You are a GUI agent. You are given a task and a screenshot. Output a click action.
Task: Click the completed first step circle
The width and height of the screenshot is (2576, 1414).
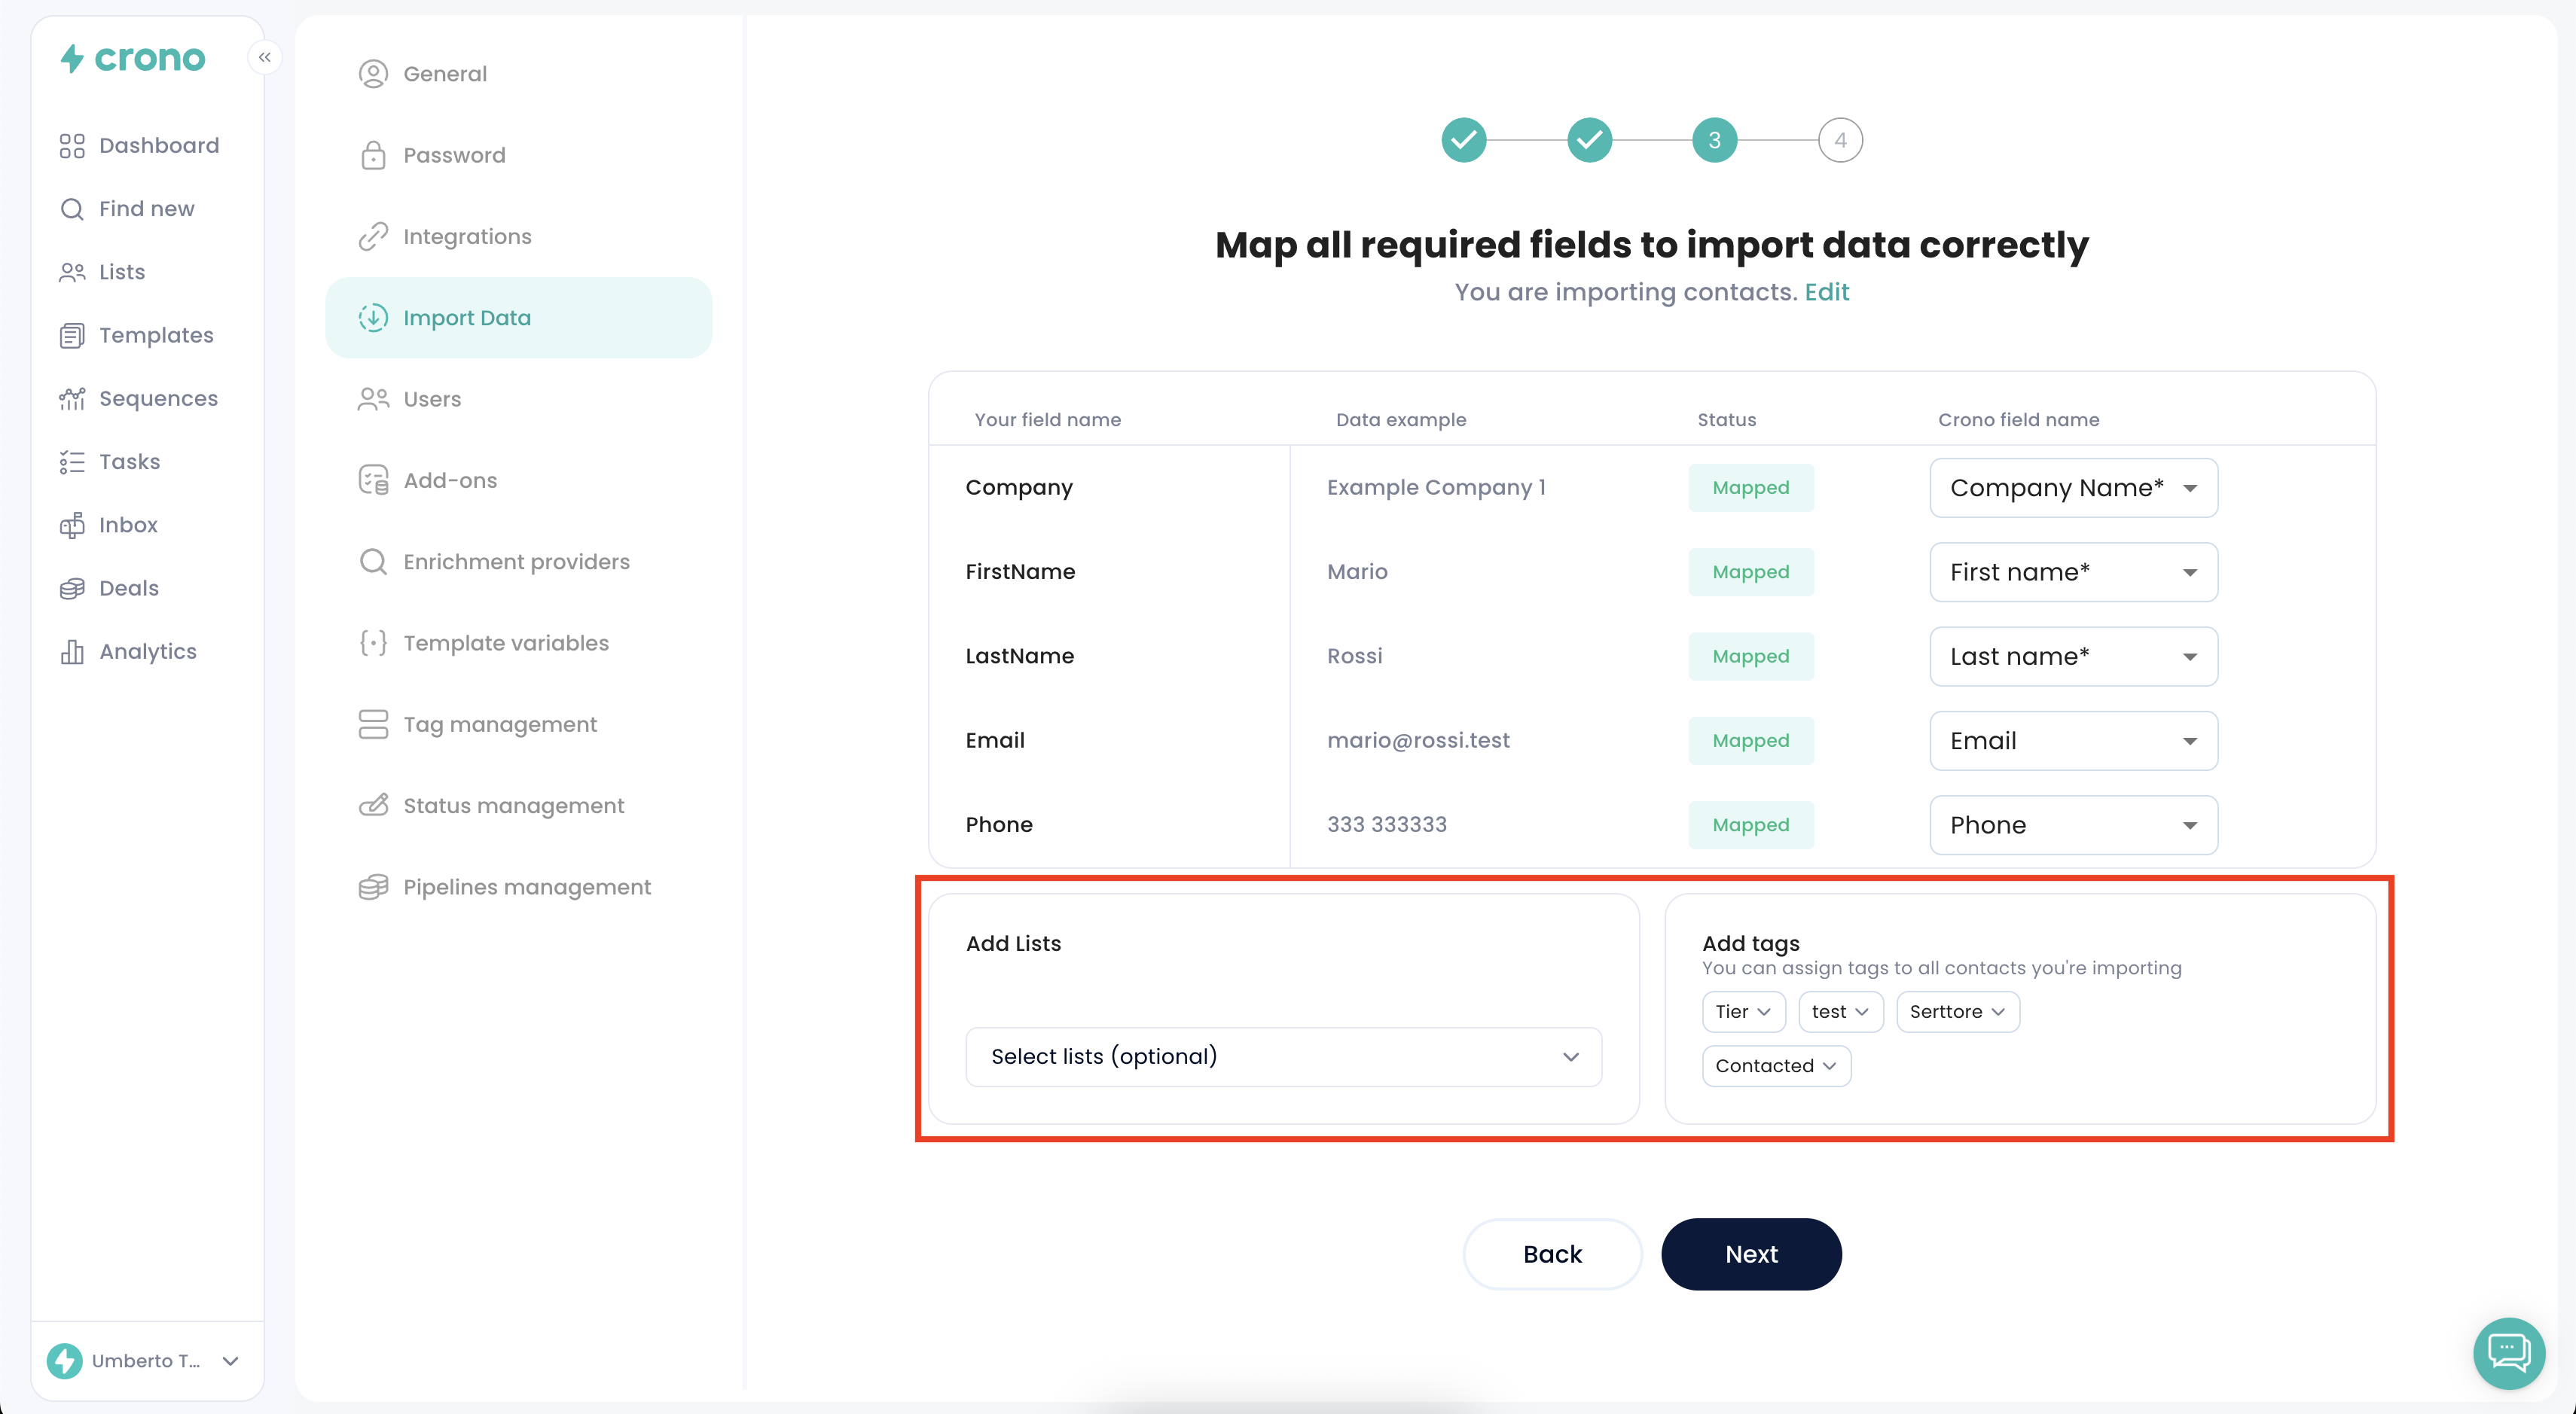coord(1463,140)
